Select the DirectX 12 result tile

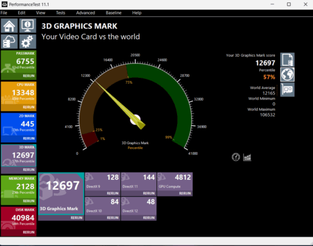(139, 206)
